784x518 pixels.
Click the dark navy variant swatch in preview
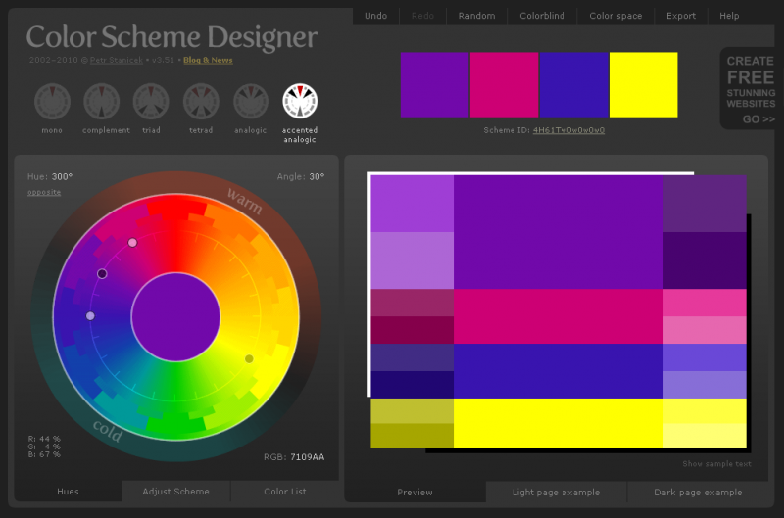point(413,385)
